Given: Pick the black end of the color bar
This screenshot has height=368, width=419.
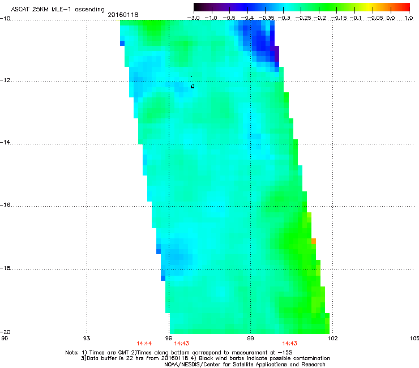Looking at the screenshot, I should point(197,7).
